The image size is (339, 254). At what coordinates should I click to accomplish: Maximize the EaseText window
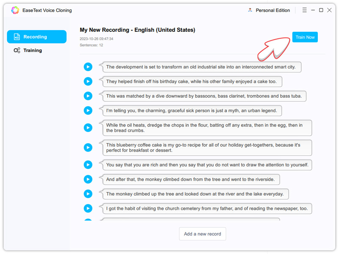coord(321,10)
